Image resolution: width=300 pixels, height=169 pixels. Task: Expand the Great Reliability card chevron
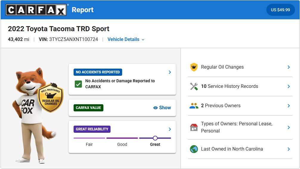pos(170,129)
